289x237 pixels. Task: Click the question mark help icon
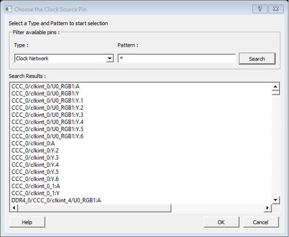[x=260, y=9]
